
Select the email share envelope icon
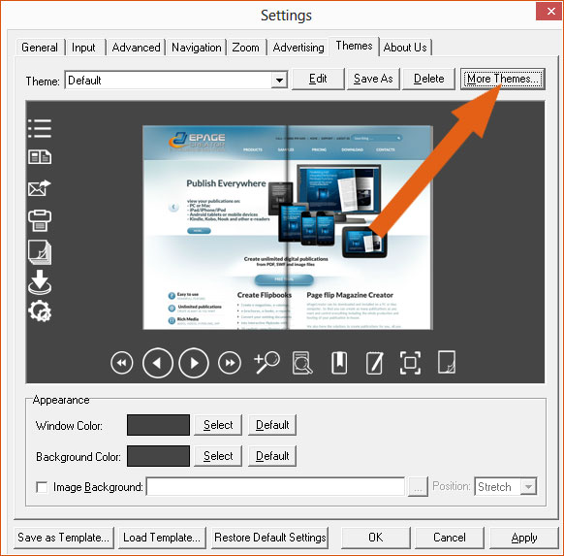(40, 188)
